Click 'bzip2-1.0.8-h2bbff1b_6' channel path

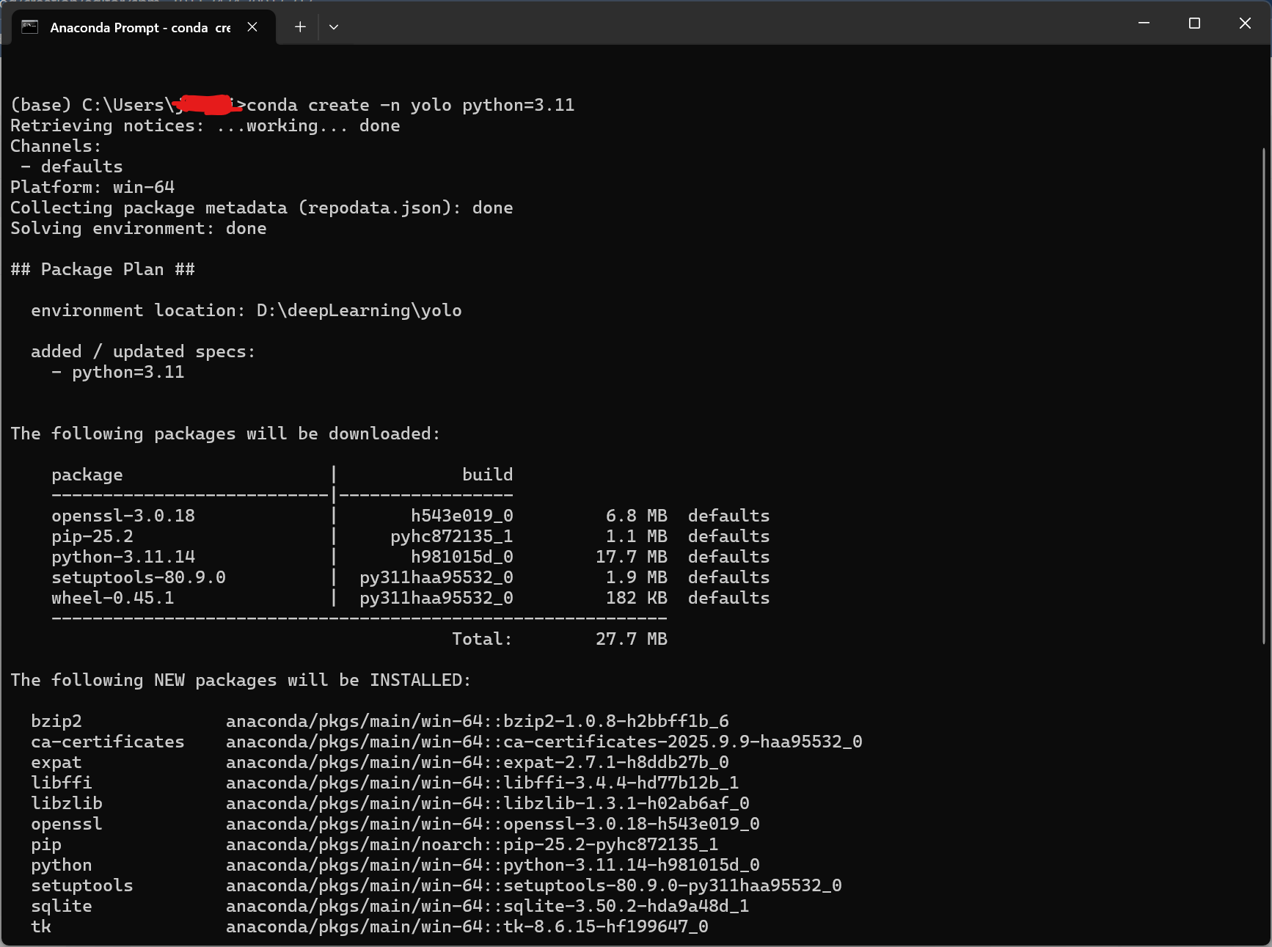click(x=478, y=721)
